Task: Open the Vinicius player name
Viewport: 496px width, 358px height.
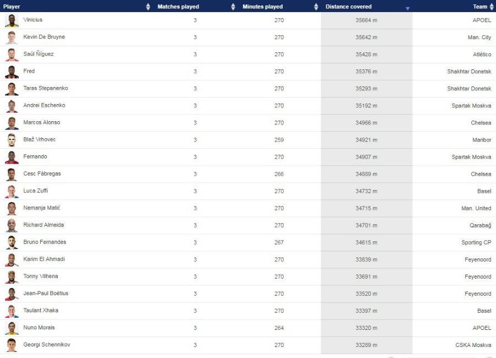Action: coord(33,20)
